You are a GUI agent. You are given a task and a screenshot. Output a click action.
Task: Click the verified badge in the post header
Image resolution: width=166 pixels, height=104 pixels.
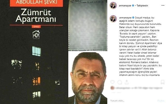click(x=133, y=6)
